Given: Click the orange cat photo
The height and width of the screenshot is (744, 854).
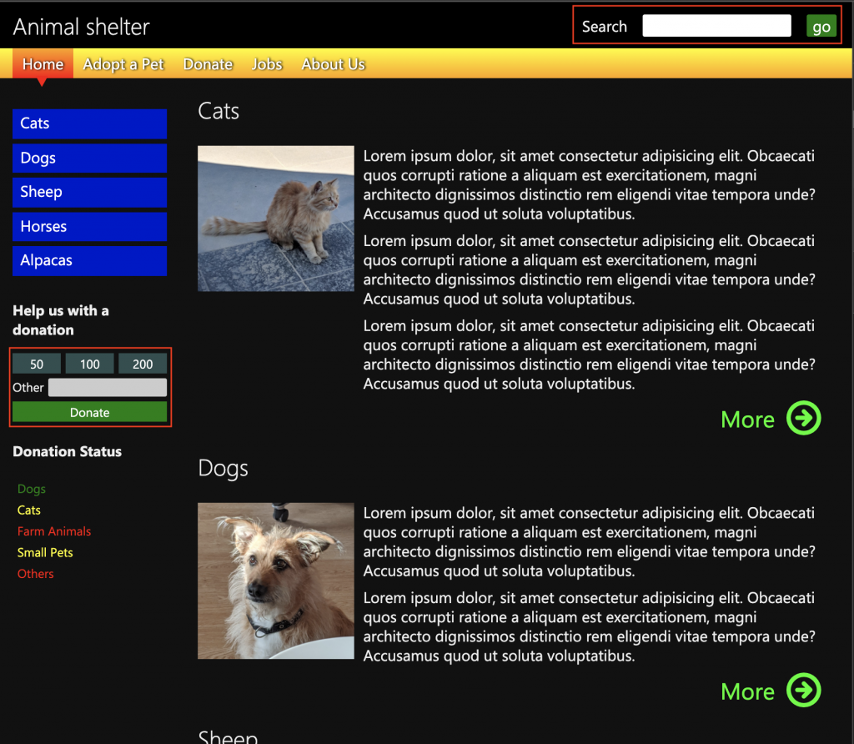Looking at the screenshot, I should 275,219.
